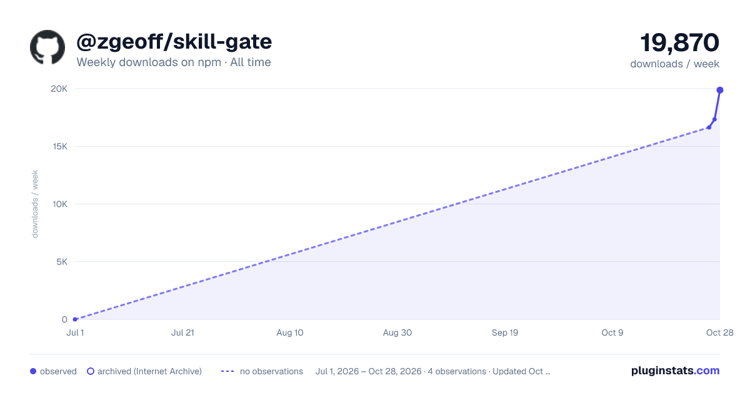
Task: Click the 'archived (Internet Archive)' legend label
Action: (149, 371)
